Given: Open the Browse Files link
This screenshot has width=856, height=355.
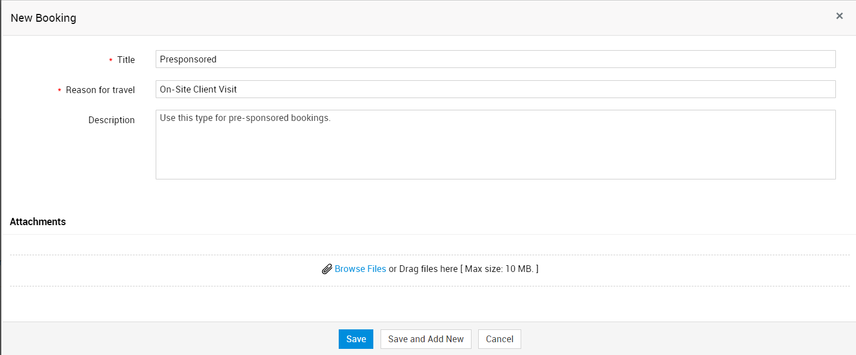Looking at the screenshot, I should tap(360, 269).
